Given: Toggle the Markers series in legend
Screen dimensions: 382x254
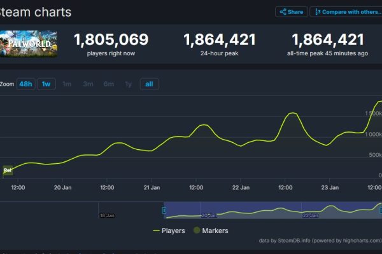Looking at the screenshot, I should pyautogui.click(x=211, y=231).
